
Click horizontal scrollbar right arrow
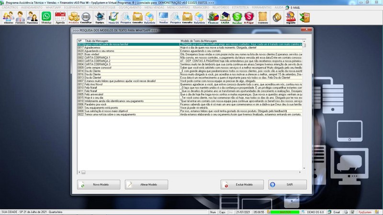point(300,172)
